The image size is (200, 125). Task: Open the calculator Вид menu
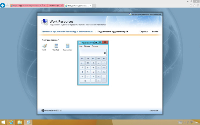pos(81,46)
